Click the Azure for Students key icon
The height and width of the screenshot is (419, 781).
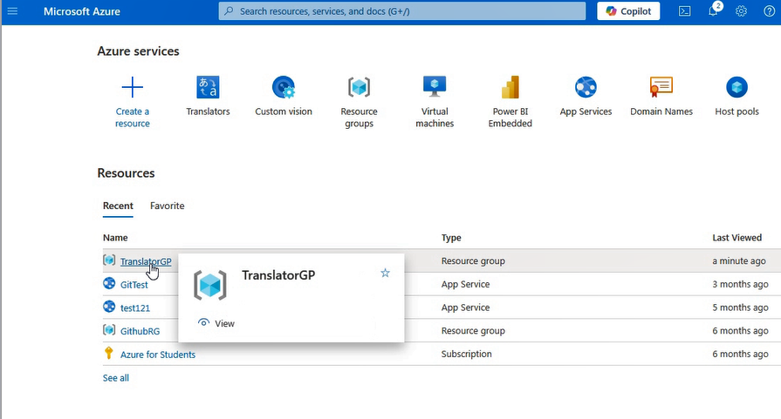[x=108, y=353]
